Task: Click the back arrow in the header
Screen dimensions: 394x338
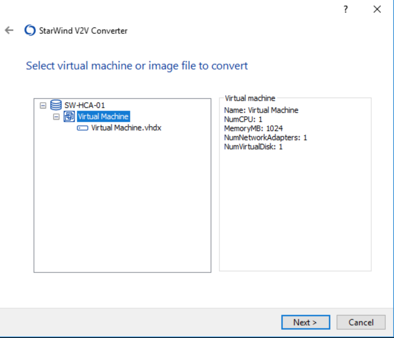Action: [x=9, y=31]
